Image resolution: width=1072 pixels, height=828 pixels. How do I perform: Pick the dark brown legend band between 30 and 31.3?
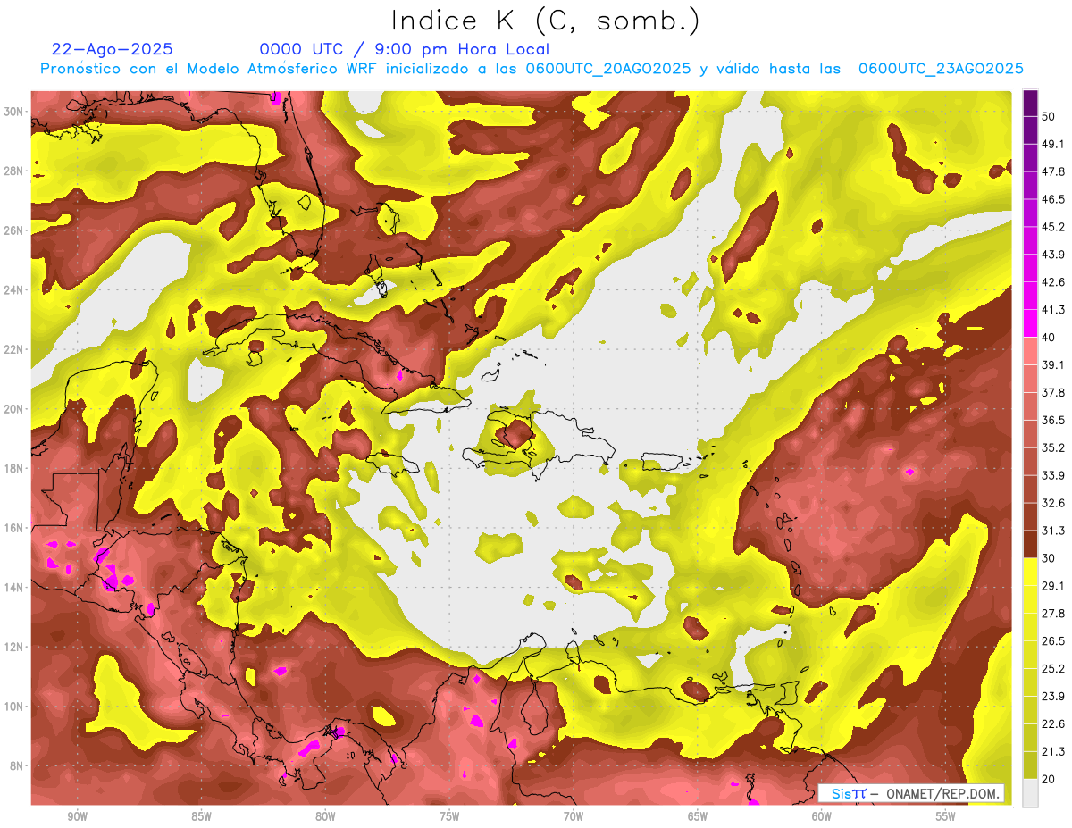[x=1030, y=544]
